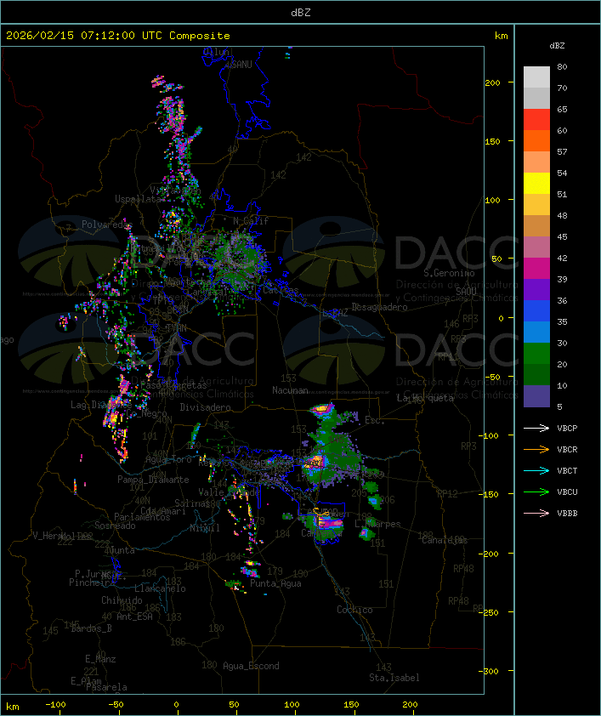Image resolution: width=601 pixels, height=716 pixels.
Task: Click the cyan VBCT arrow icon
Action: click(536, 470)
